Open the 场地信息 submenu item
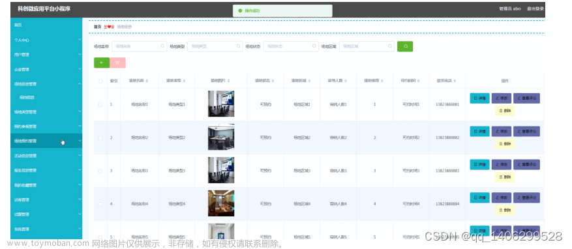This screenshot has height=249, width=572. pos(46,97)
